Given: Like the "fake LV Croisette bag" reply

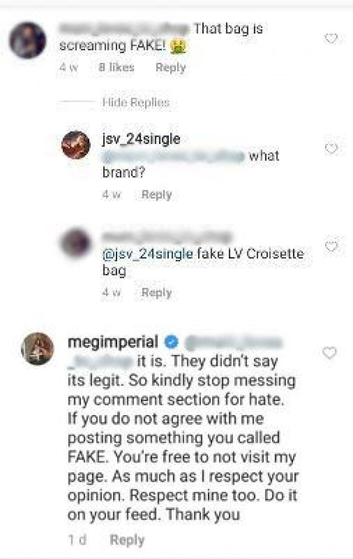Looking at the screenshot, I should pyautogui.click(x=331, y=246).
